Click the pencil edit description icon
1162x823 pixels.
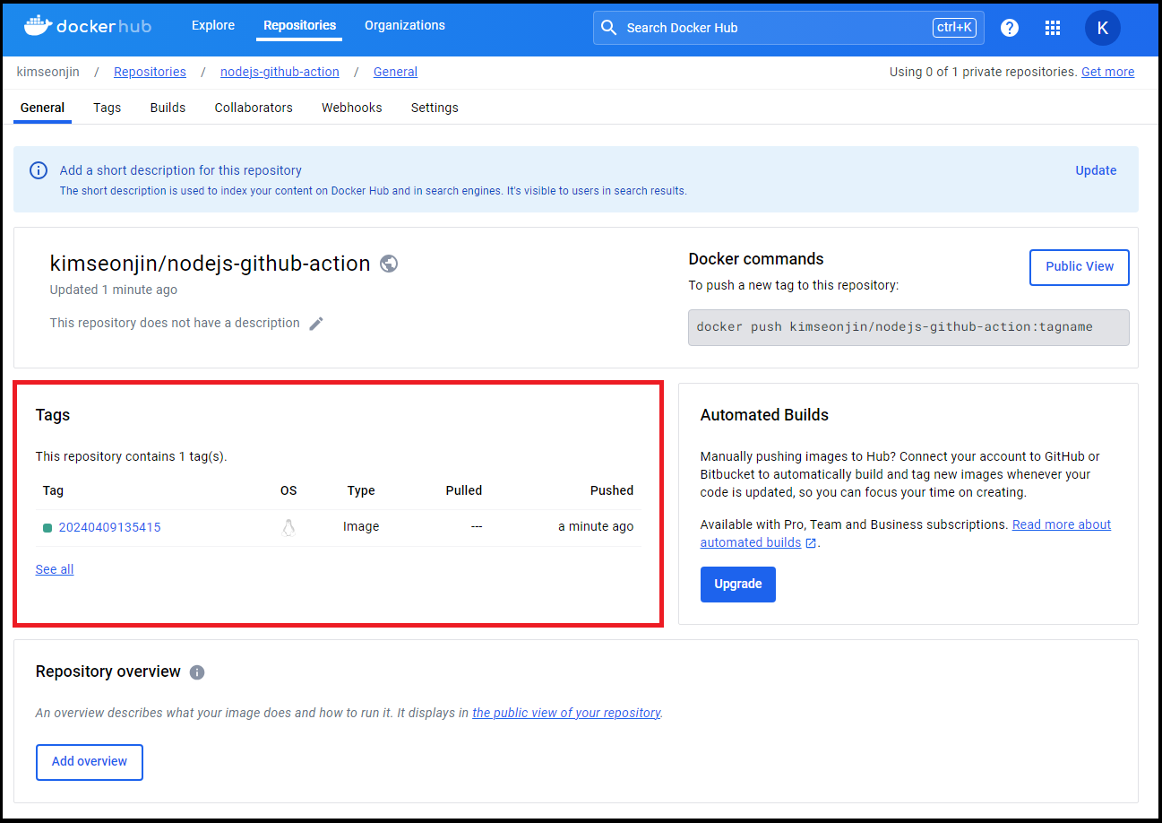pyautogui.click(x=316, y=324)
